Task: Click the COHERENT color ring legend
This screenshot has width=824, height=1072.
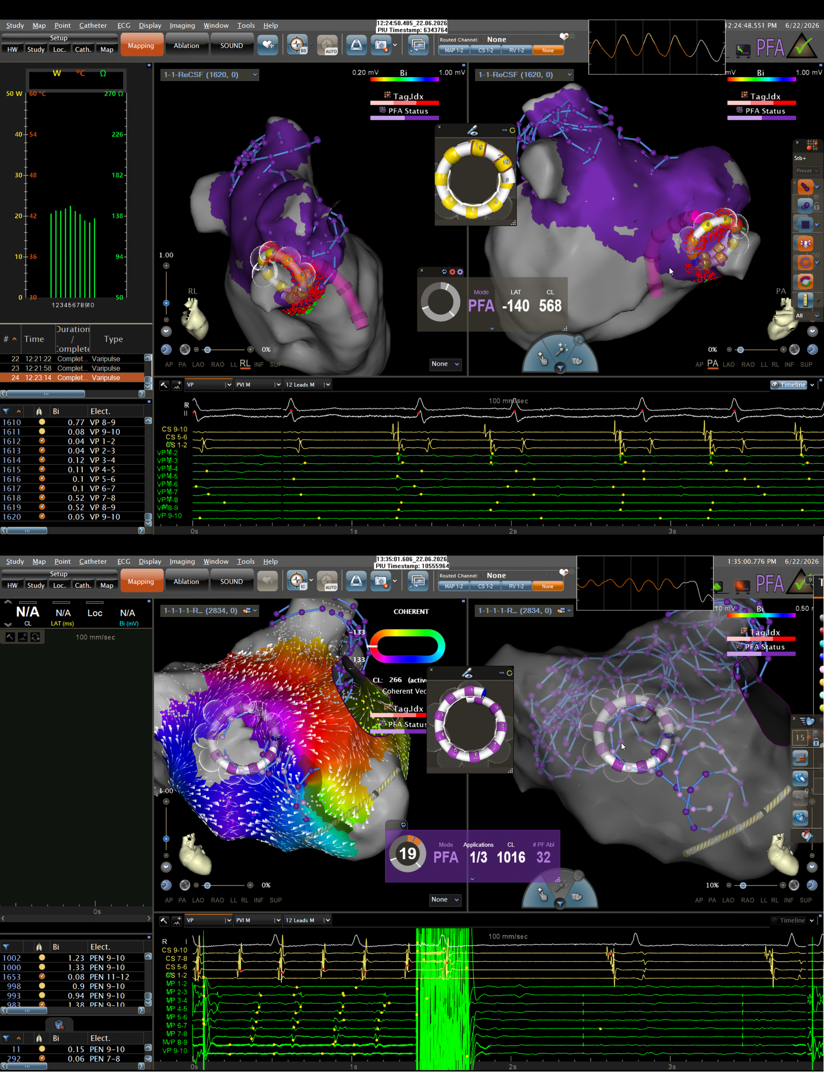Action: tap(407, 645)
